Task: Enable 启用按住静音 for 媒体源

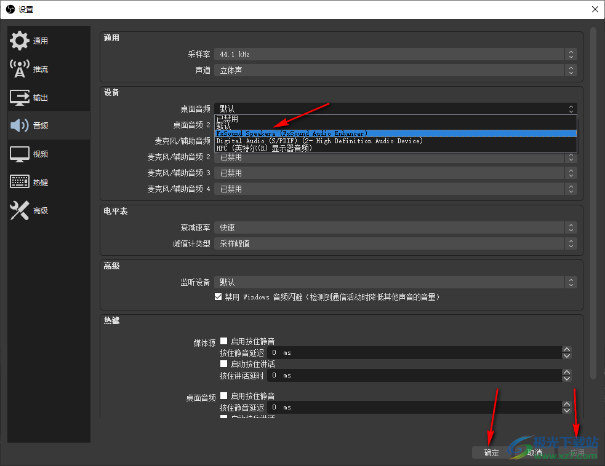Action: (x=223, y=341)
